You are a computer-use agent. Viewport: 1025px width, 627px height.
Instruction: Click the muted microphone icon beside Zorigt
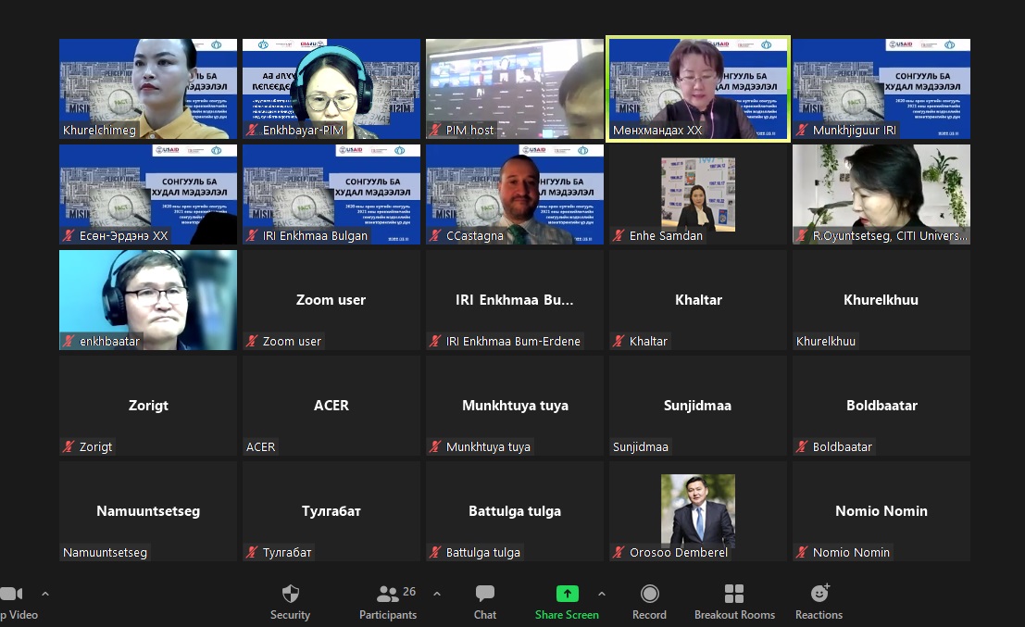coord(68,447)
